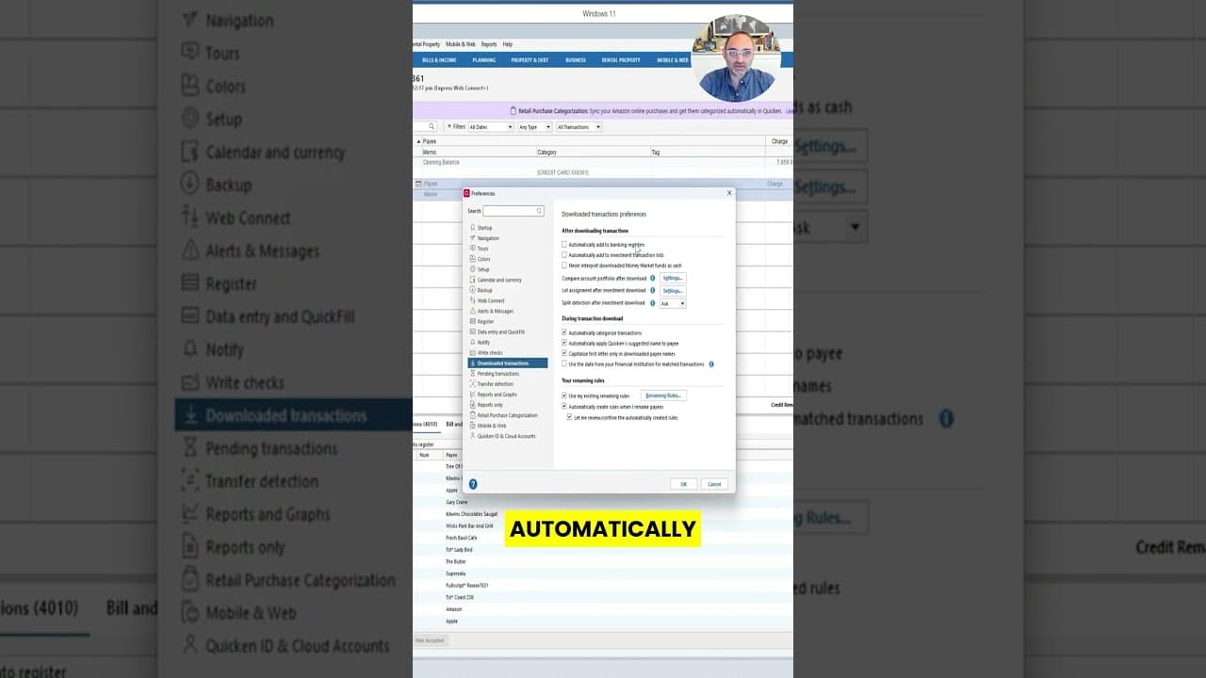
Task: Click info icon beside Compare account portfolio
Action: tap(653, 279)
